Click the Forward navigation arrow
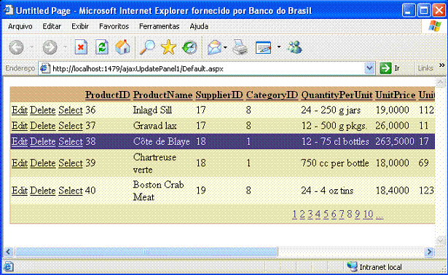The height and width of the screenshot is (275, 448). point(50,47)
